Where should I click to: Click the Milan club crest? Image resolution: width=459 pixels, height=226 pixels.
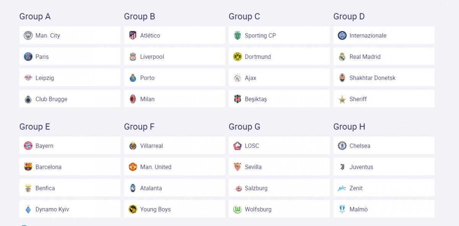pyautogui.click(x=133, y=99)
